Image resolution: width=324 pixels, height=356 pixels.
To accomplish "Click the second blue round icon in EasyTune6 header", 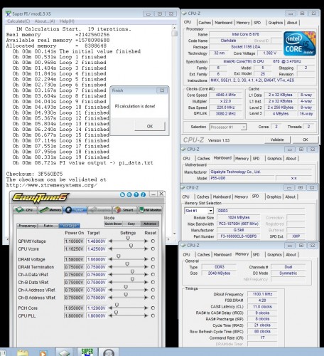I will 129,194.
